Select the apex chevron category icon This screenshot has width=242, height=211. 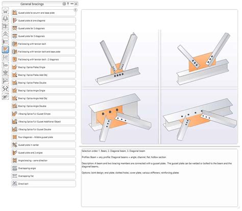tap(5, 34)
